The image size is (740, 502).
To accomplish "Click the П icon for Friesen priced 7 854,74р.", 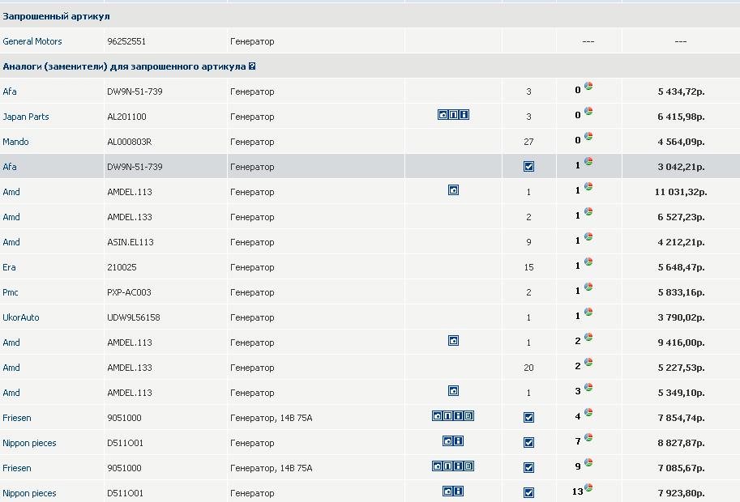I will [448, 415].
